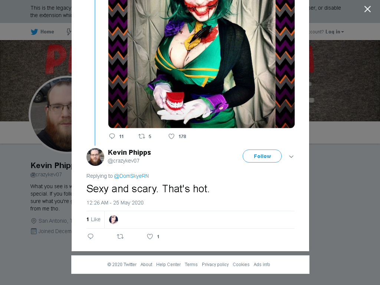Image resolution: width=380 pixels, height=285 pixels.
Task: Open the Moments lightning bolt icon
Action: click(x=69, y=32)
